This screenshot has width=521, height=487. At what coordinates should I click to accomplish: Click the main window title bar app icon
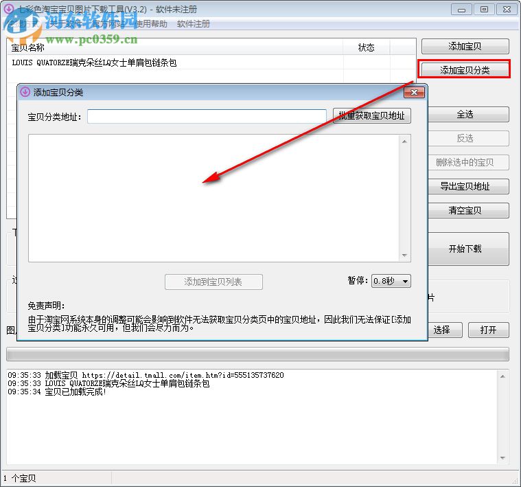[9, 9]
